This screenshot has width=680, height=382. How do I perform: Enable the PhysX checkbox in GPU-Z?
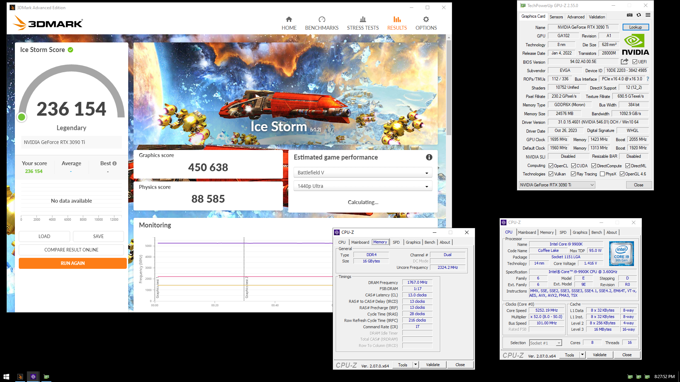pyautogui.click(x=602, y=174)
